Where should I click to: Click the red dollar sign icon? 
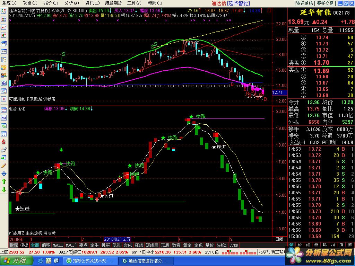pyautogui.click(x=3, y=142)
